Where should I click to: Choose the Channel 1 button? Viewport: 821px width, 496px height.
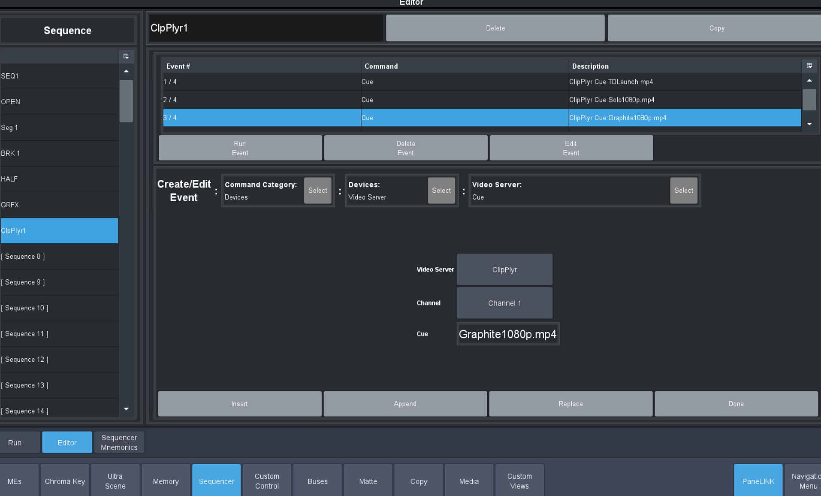pos(504,303)
